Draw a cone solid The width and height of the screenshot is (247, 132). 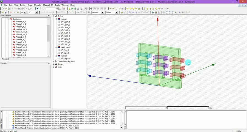click(153, 9)
